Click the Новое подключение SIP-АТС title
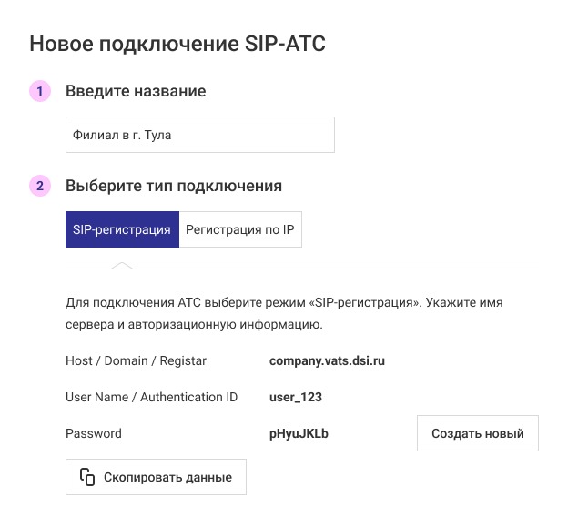The width and height of the screenshot is (568, 517). (x=177, y=44)
